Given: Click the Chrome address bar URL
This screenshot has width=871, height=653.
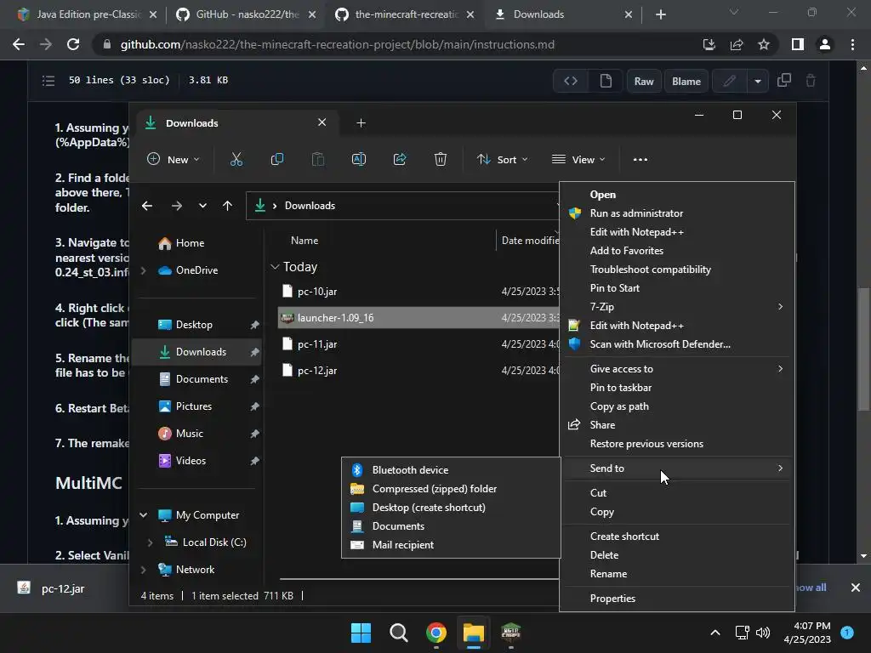Looking at the screenshot, I should click(x=337, y=44).
